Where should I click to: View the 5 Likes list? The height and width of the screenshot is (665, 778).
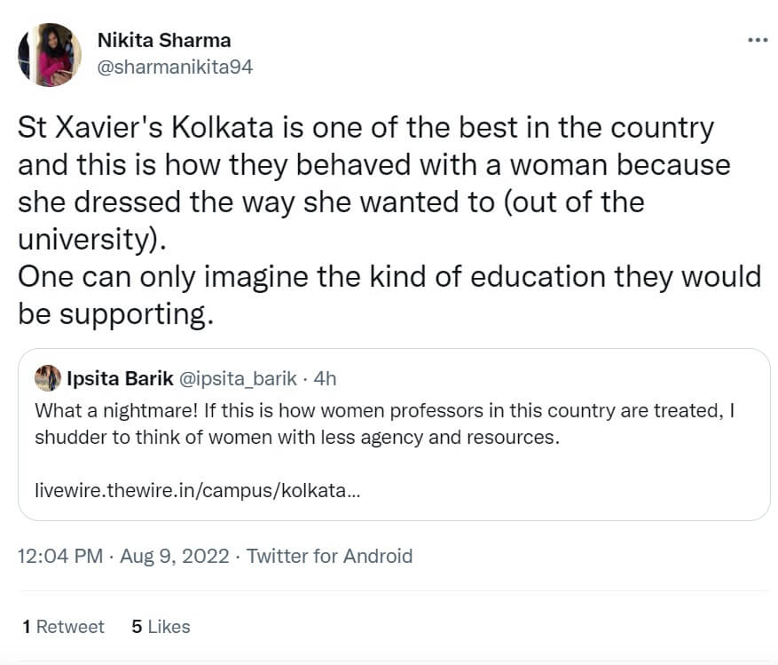[161, 627]
